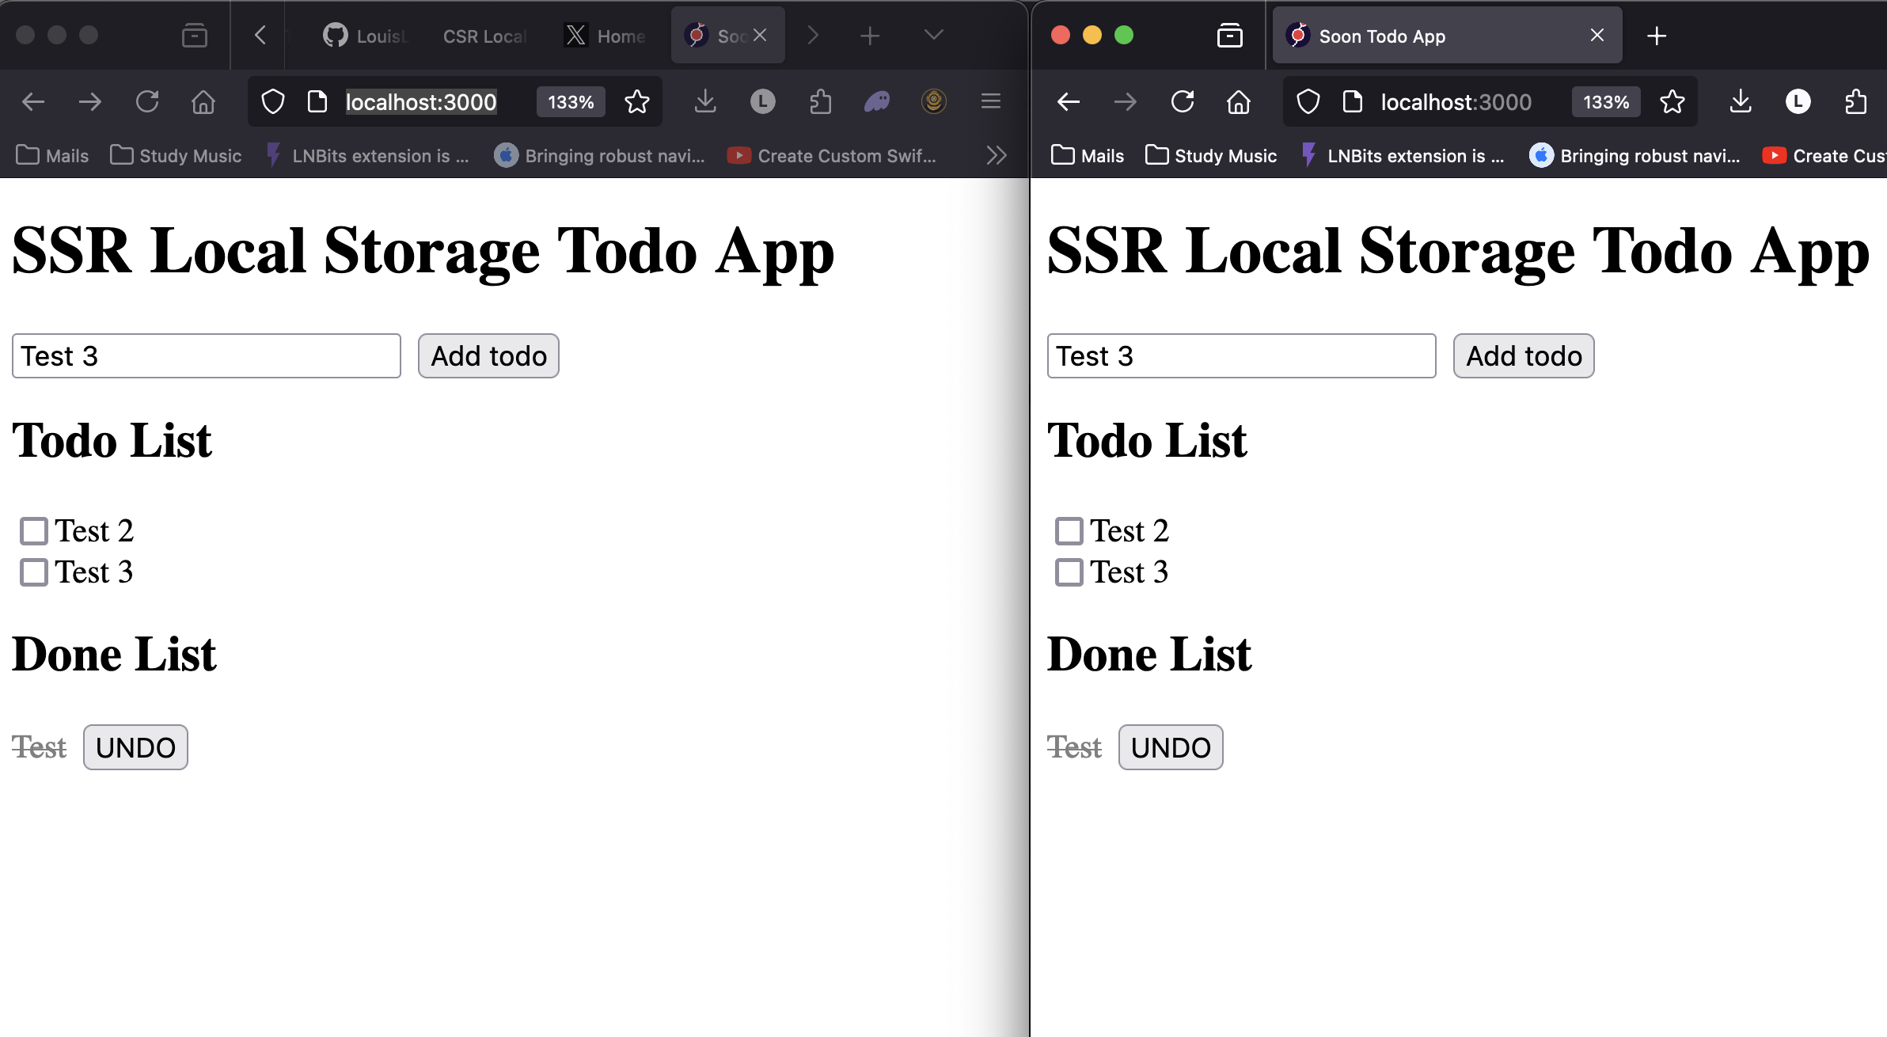Focus the todo text input in the right window
The image size is (1887, 1037).
point(1241,356)
